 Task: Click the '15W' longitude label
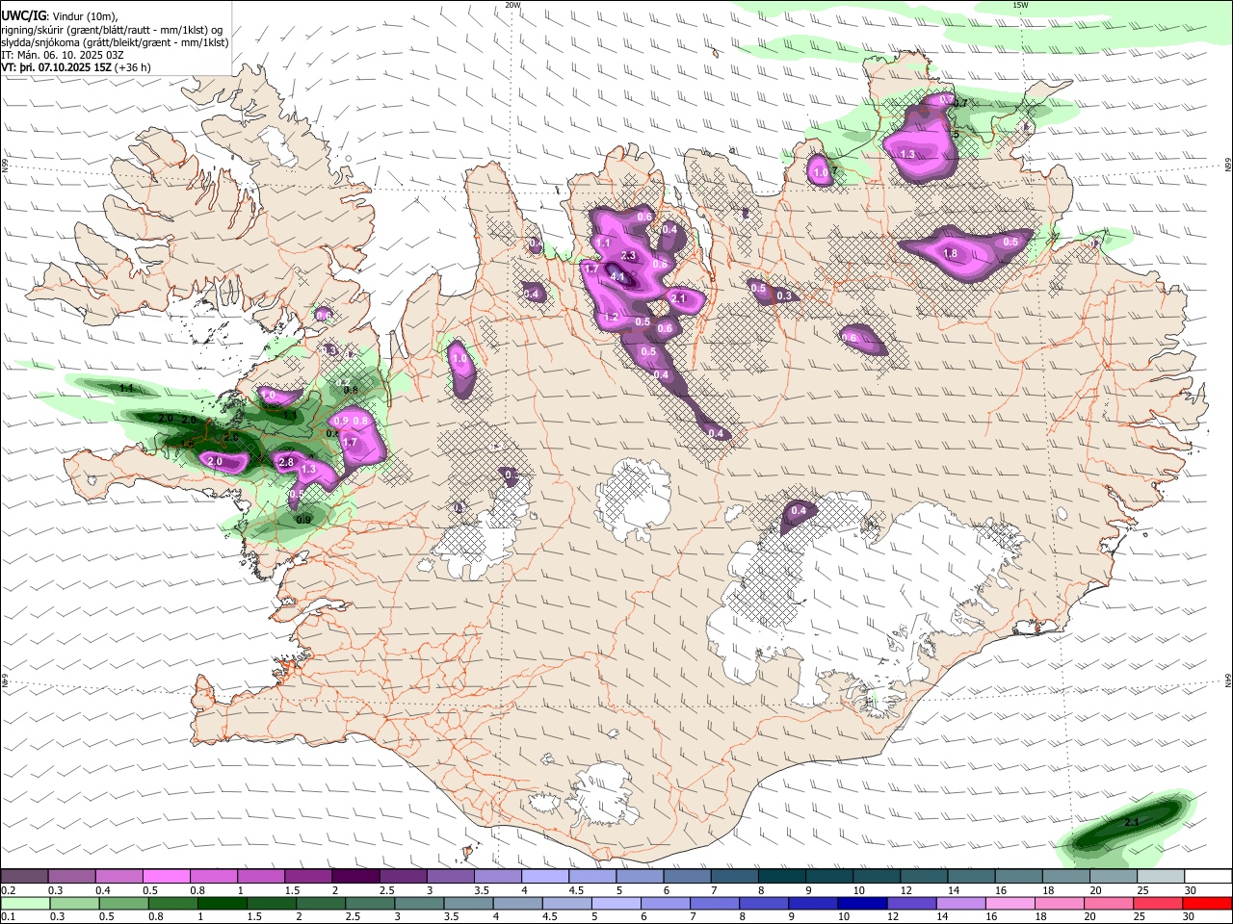pos(1020,5)
